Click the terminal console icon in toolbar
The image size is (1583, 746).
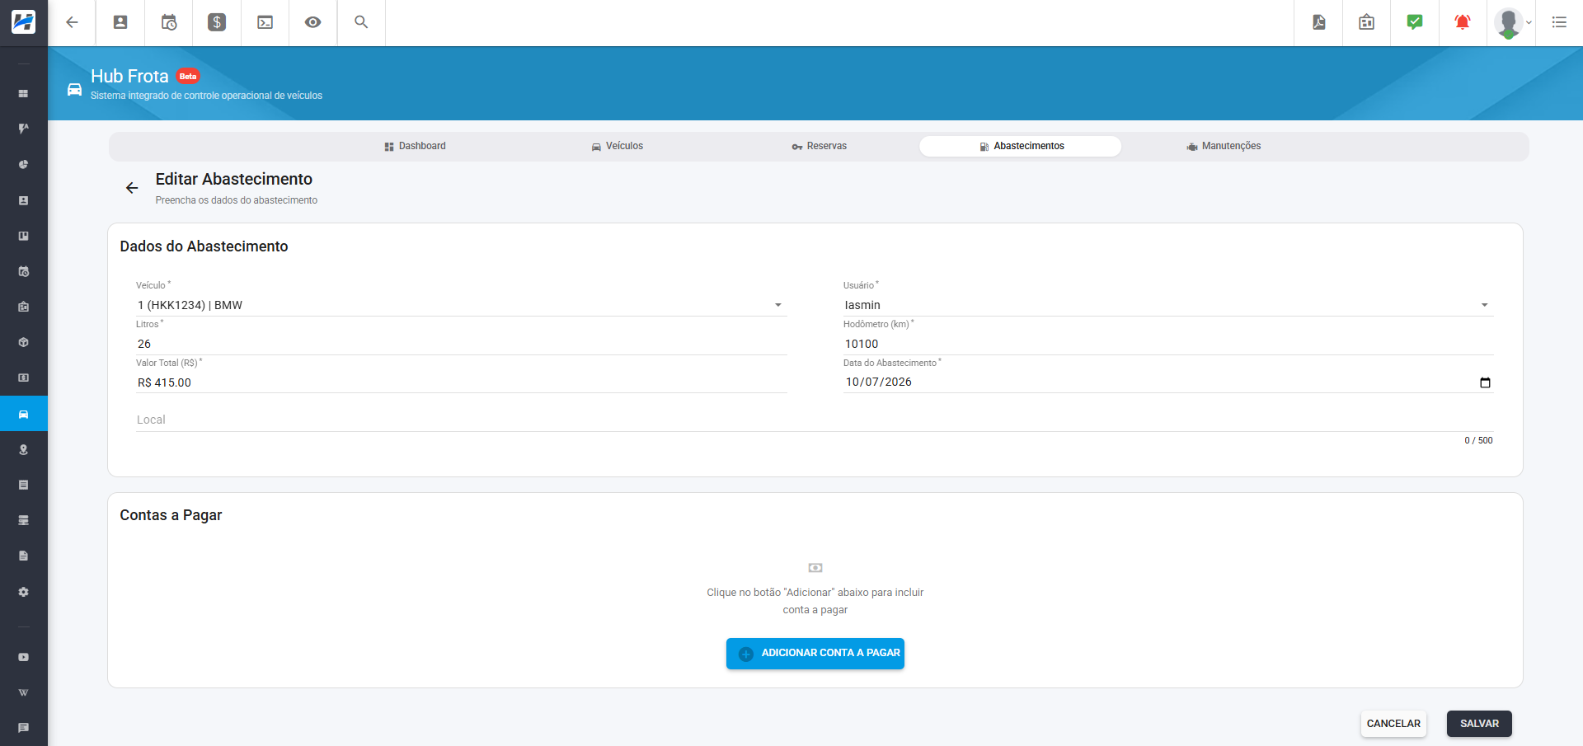click(x=265, y=22)
